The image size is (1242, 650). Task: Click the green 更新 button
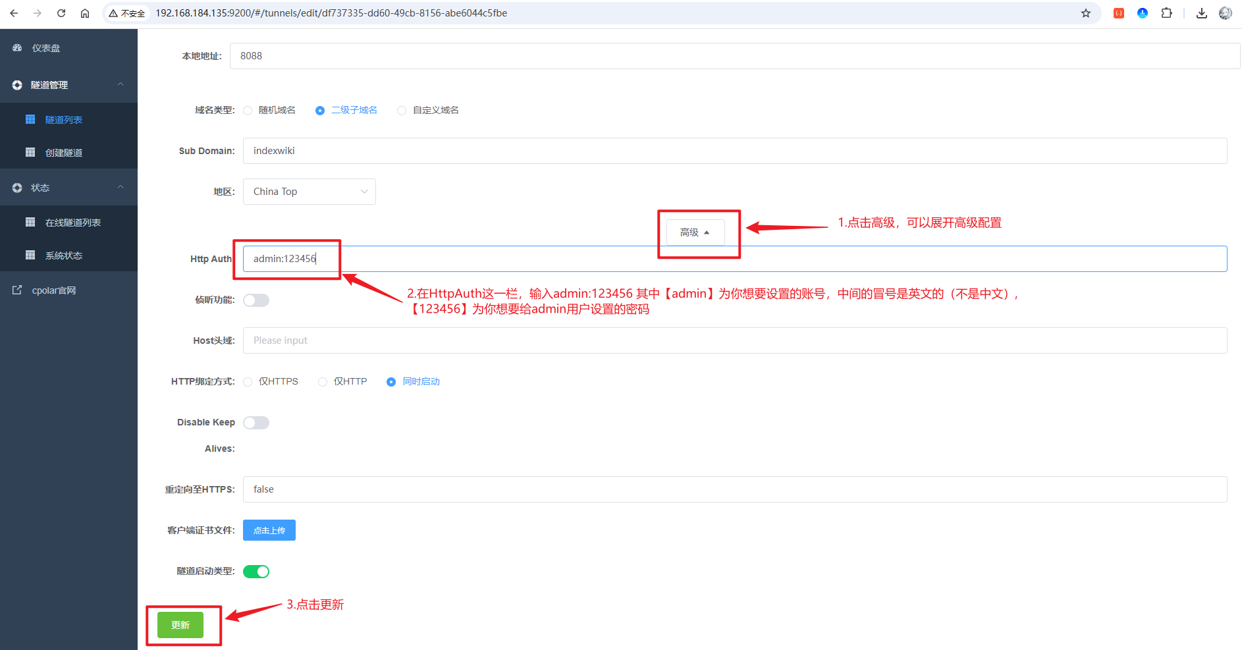click(x=180, y=625)
